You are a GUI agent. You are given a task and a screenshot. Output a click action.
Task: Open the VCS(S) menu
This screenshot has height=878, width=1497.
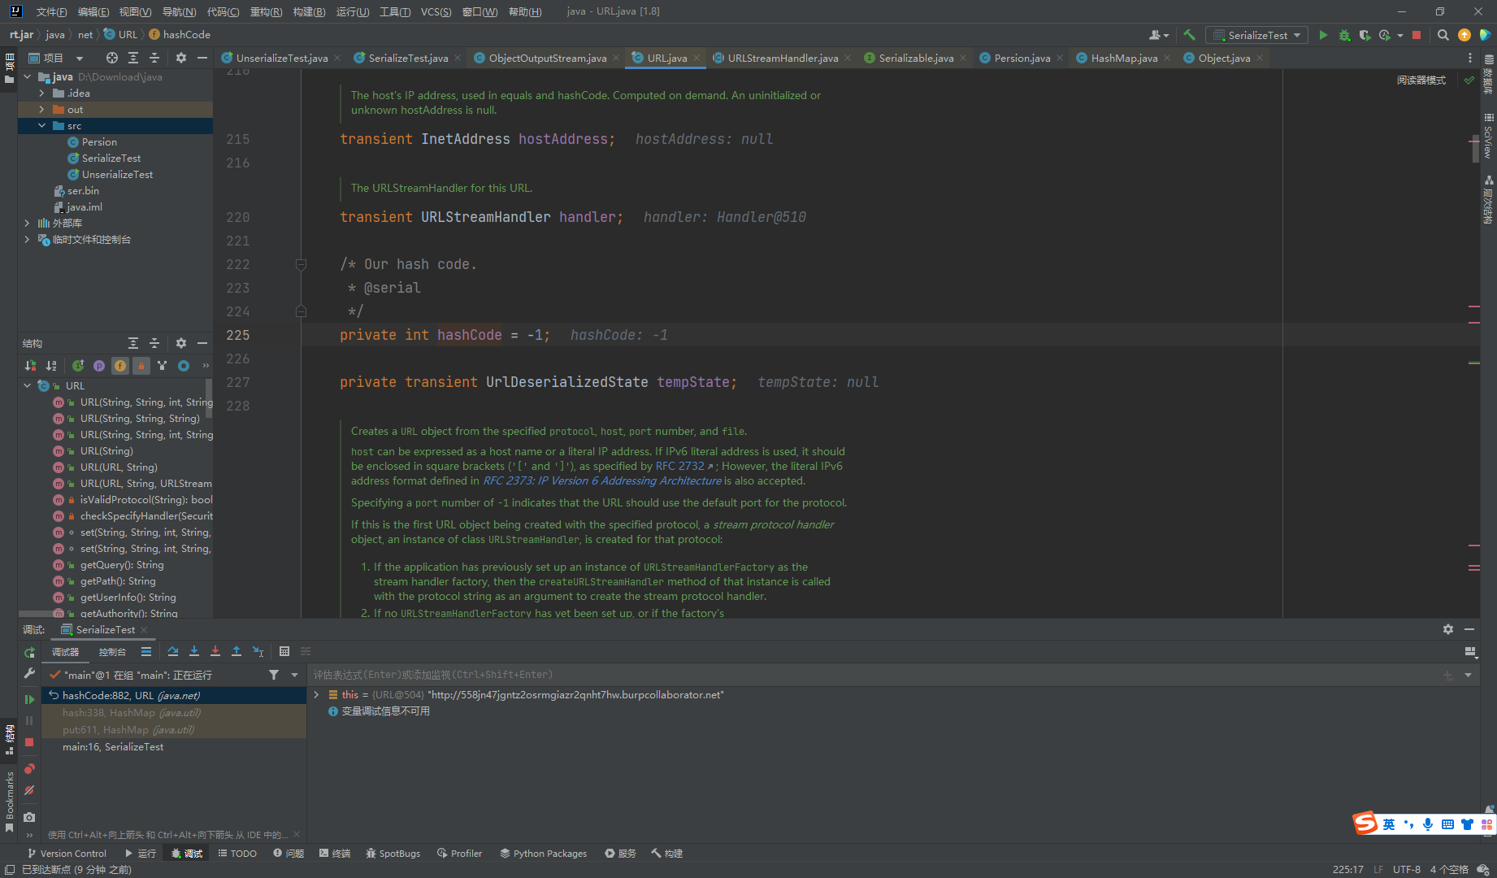(x=436, y=11)
